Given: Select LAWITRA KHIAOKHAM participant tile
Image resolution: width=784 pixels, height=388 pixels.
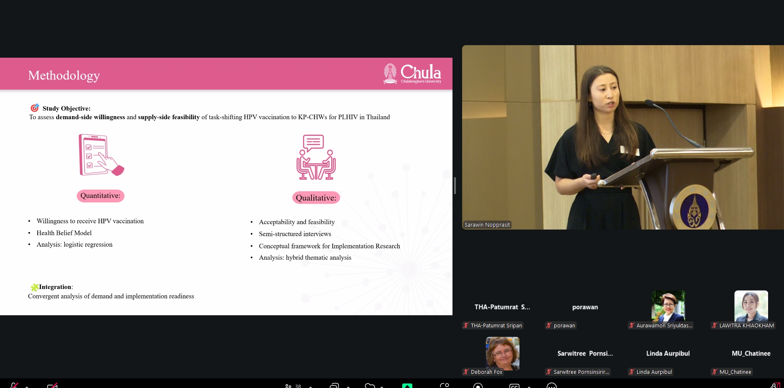Looking at the screenshot, I should [751, 306].
